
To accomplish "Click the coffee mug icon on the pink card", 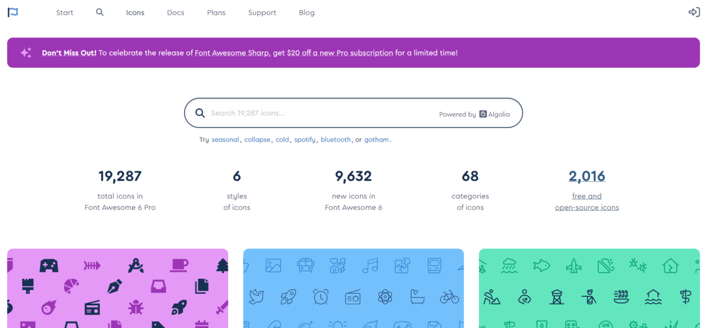I will click(179, 266).
